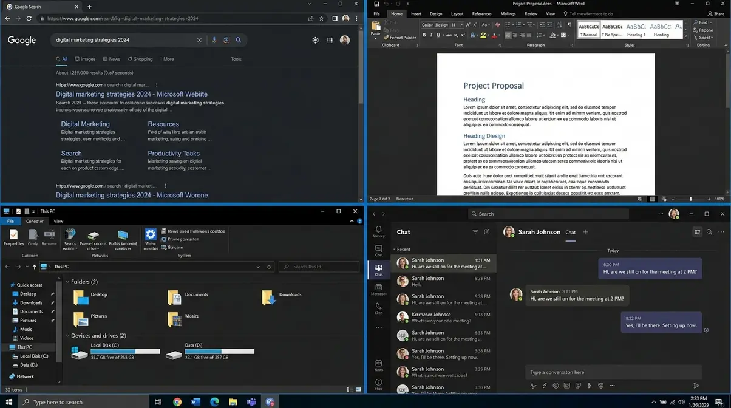
Task: Click the text highlight color button
Action: (x=483, y=35)
